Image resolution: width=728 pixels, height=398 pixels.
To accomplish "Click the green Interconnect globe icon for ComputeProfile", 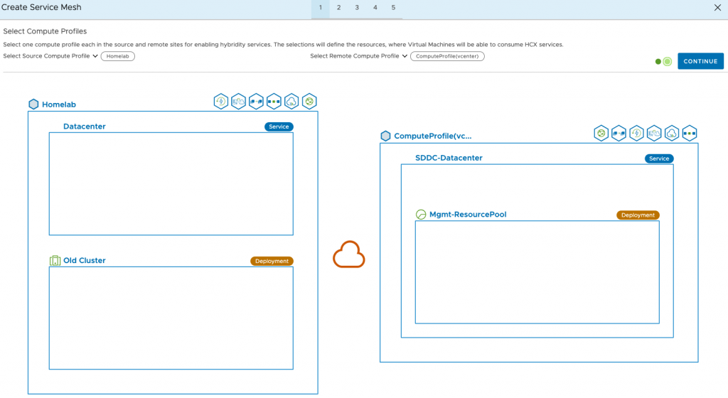I will point(601,133).
